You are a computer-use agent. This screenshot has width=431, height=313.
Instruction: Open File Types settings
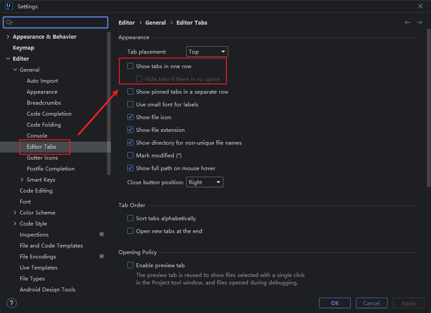pyautogui.click(x=32, y=279)
